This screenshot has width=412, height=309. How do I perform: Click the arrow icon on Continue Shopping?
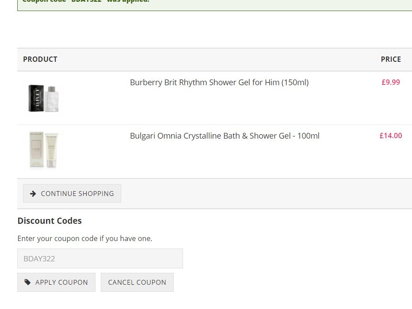33,194
